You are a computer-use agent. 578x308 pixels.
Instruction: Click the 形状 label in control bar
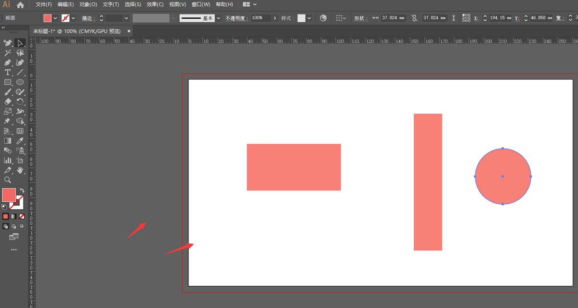360,18
